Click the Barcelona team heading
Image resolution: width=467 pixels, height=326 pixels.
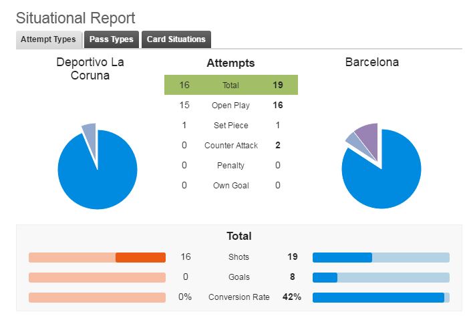[371, 62]
